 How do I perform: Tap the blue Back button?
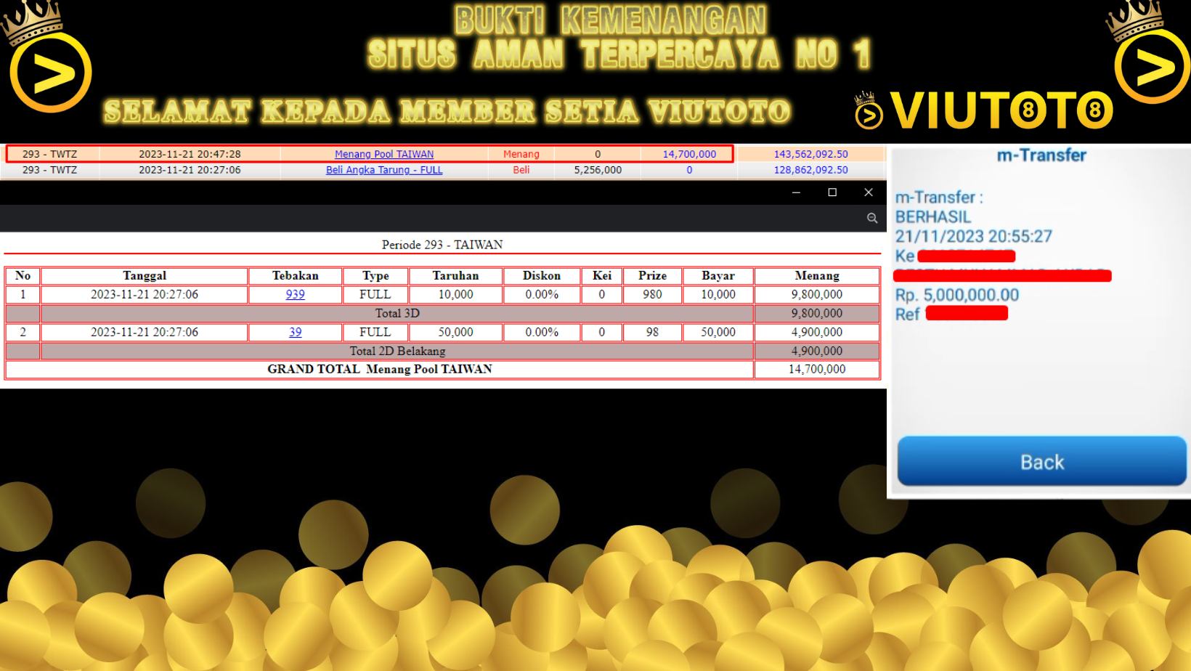pos(1041,462)
